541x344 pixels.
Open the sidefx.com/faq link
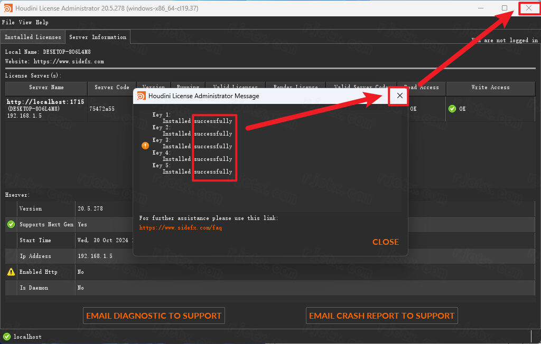point(180,227)
